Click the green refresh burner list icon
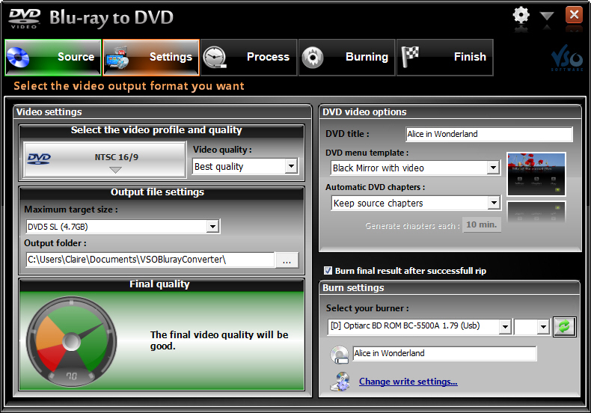 tap(564, 327)
